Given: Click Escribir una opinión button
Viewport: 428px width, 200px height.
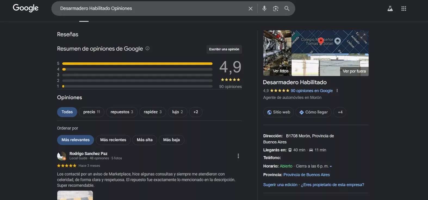Looking at the screenshot, I should (224, 49).
